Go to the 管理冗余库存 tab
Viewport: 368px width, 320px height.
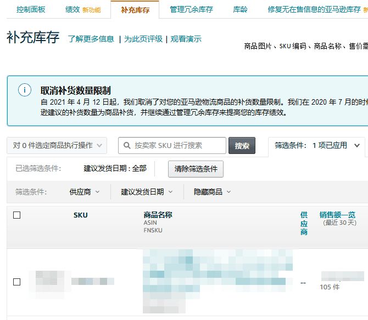[191, 10]
